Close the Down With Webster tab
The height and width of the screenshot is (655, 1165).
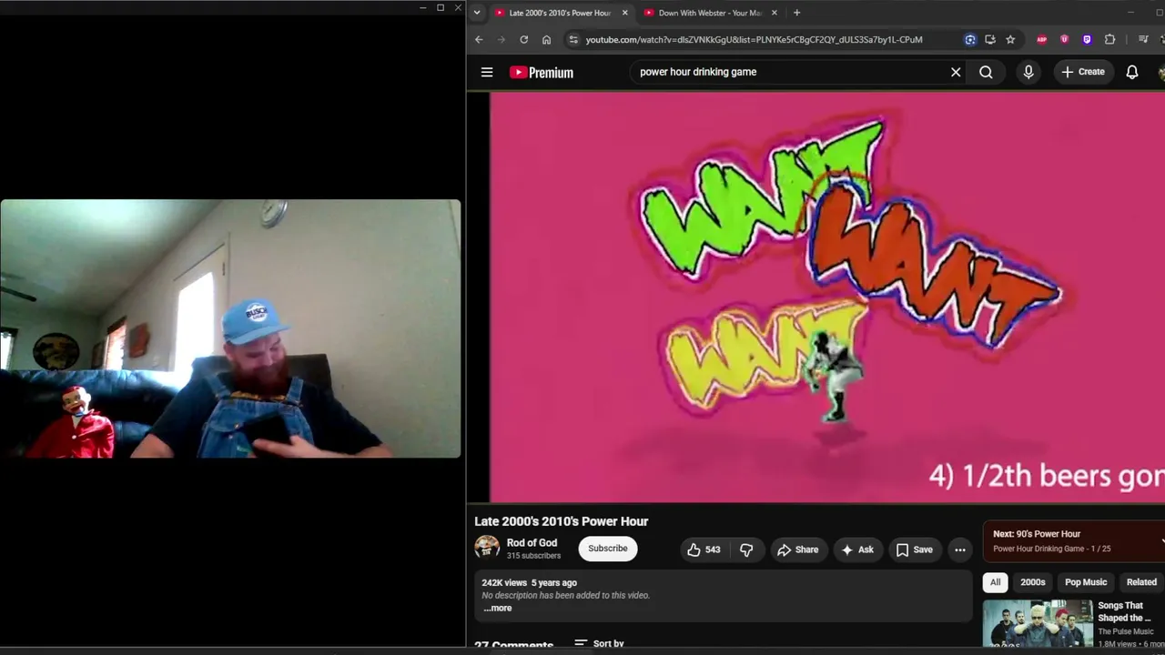point(775,13)
